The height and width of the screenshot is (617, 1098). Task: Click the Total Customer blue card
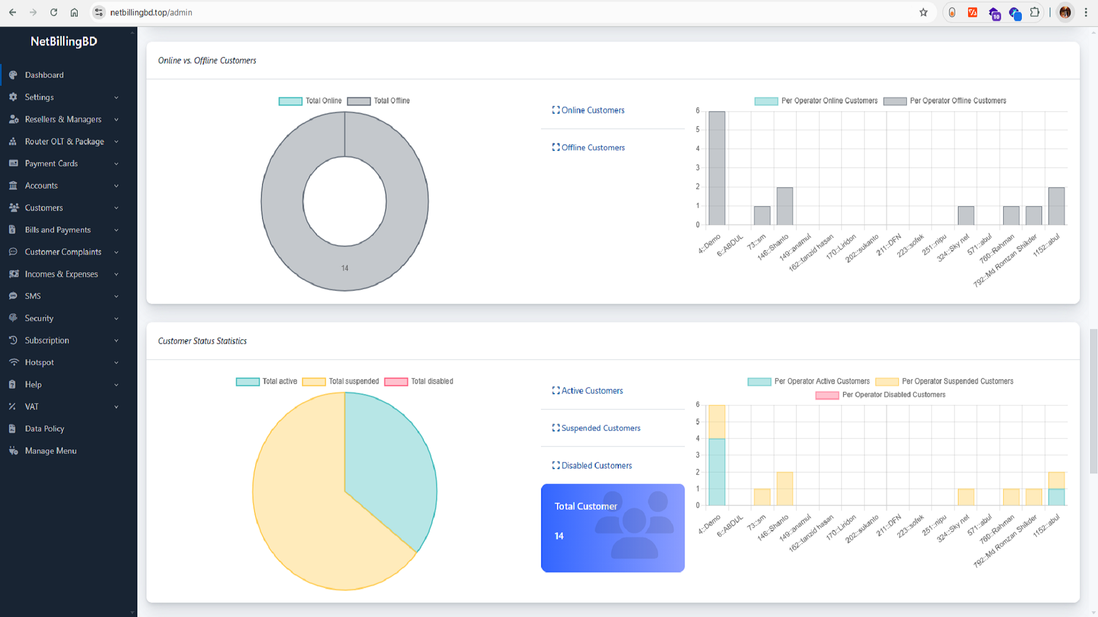612,528
